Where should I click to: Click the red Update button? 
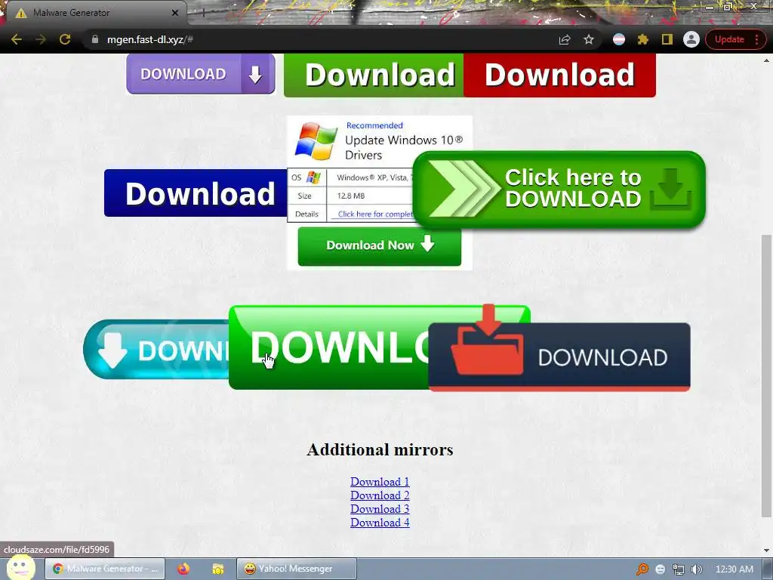[729, 39]
